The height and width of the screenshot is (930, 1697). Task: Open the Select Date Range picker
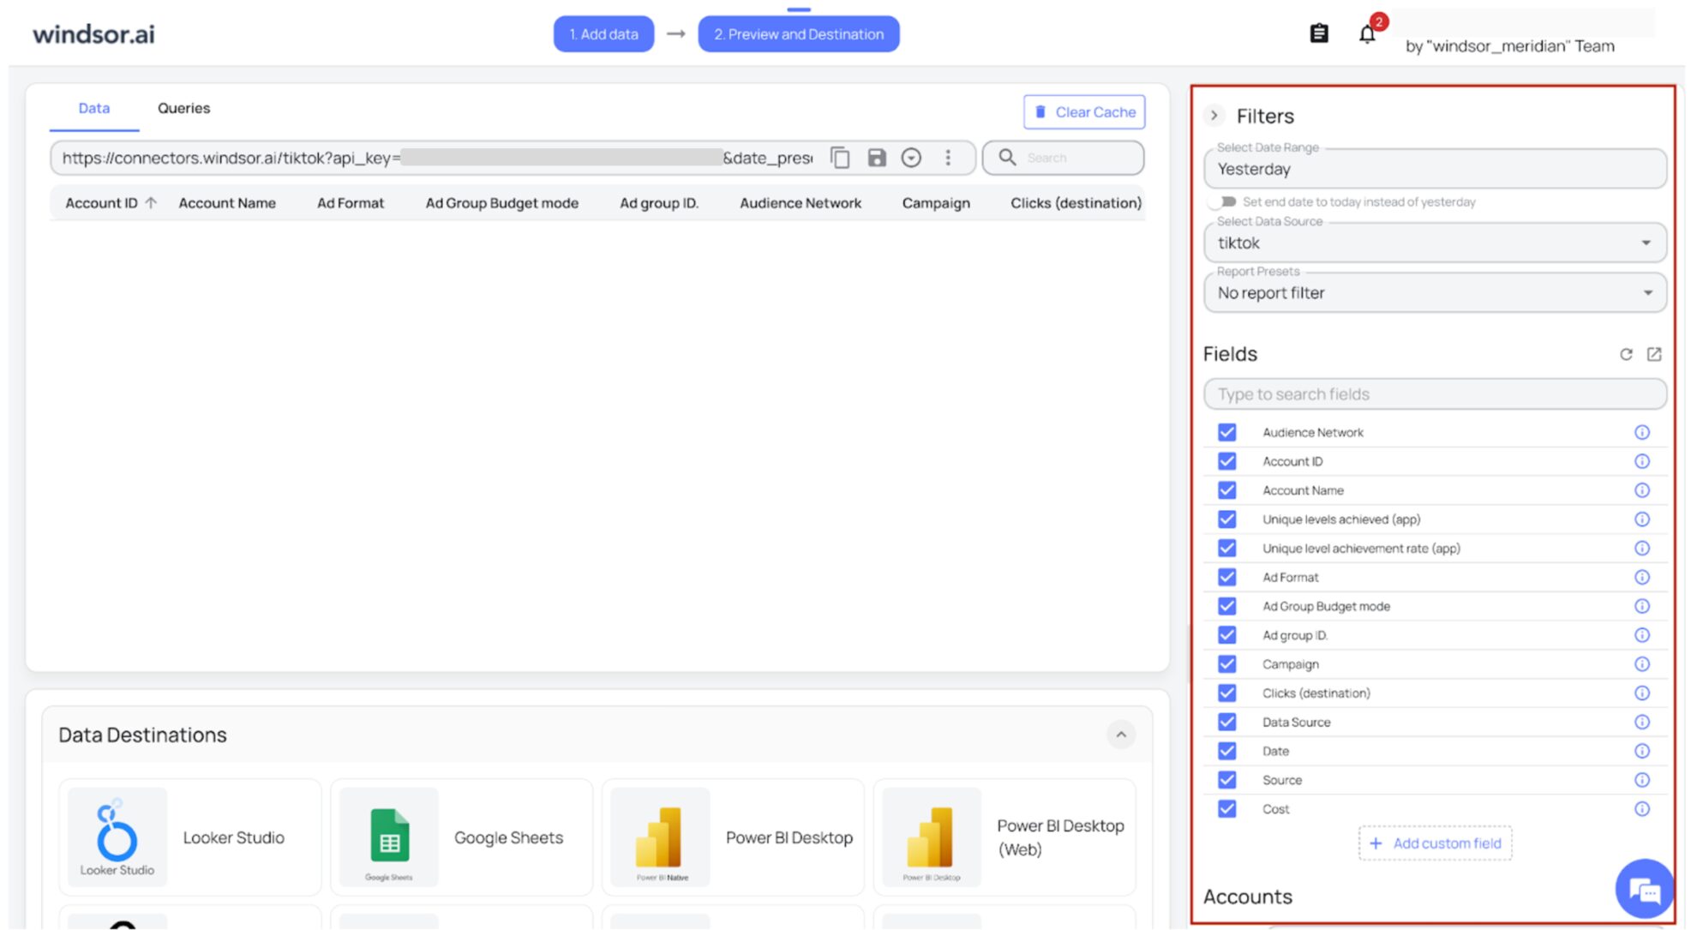tap(1435, 169)
